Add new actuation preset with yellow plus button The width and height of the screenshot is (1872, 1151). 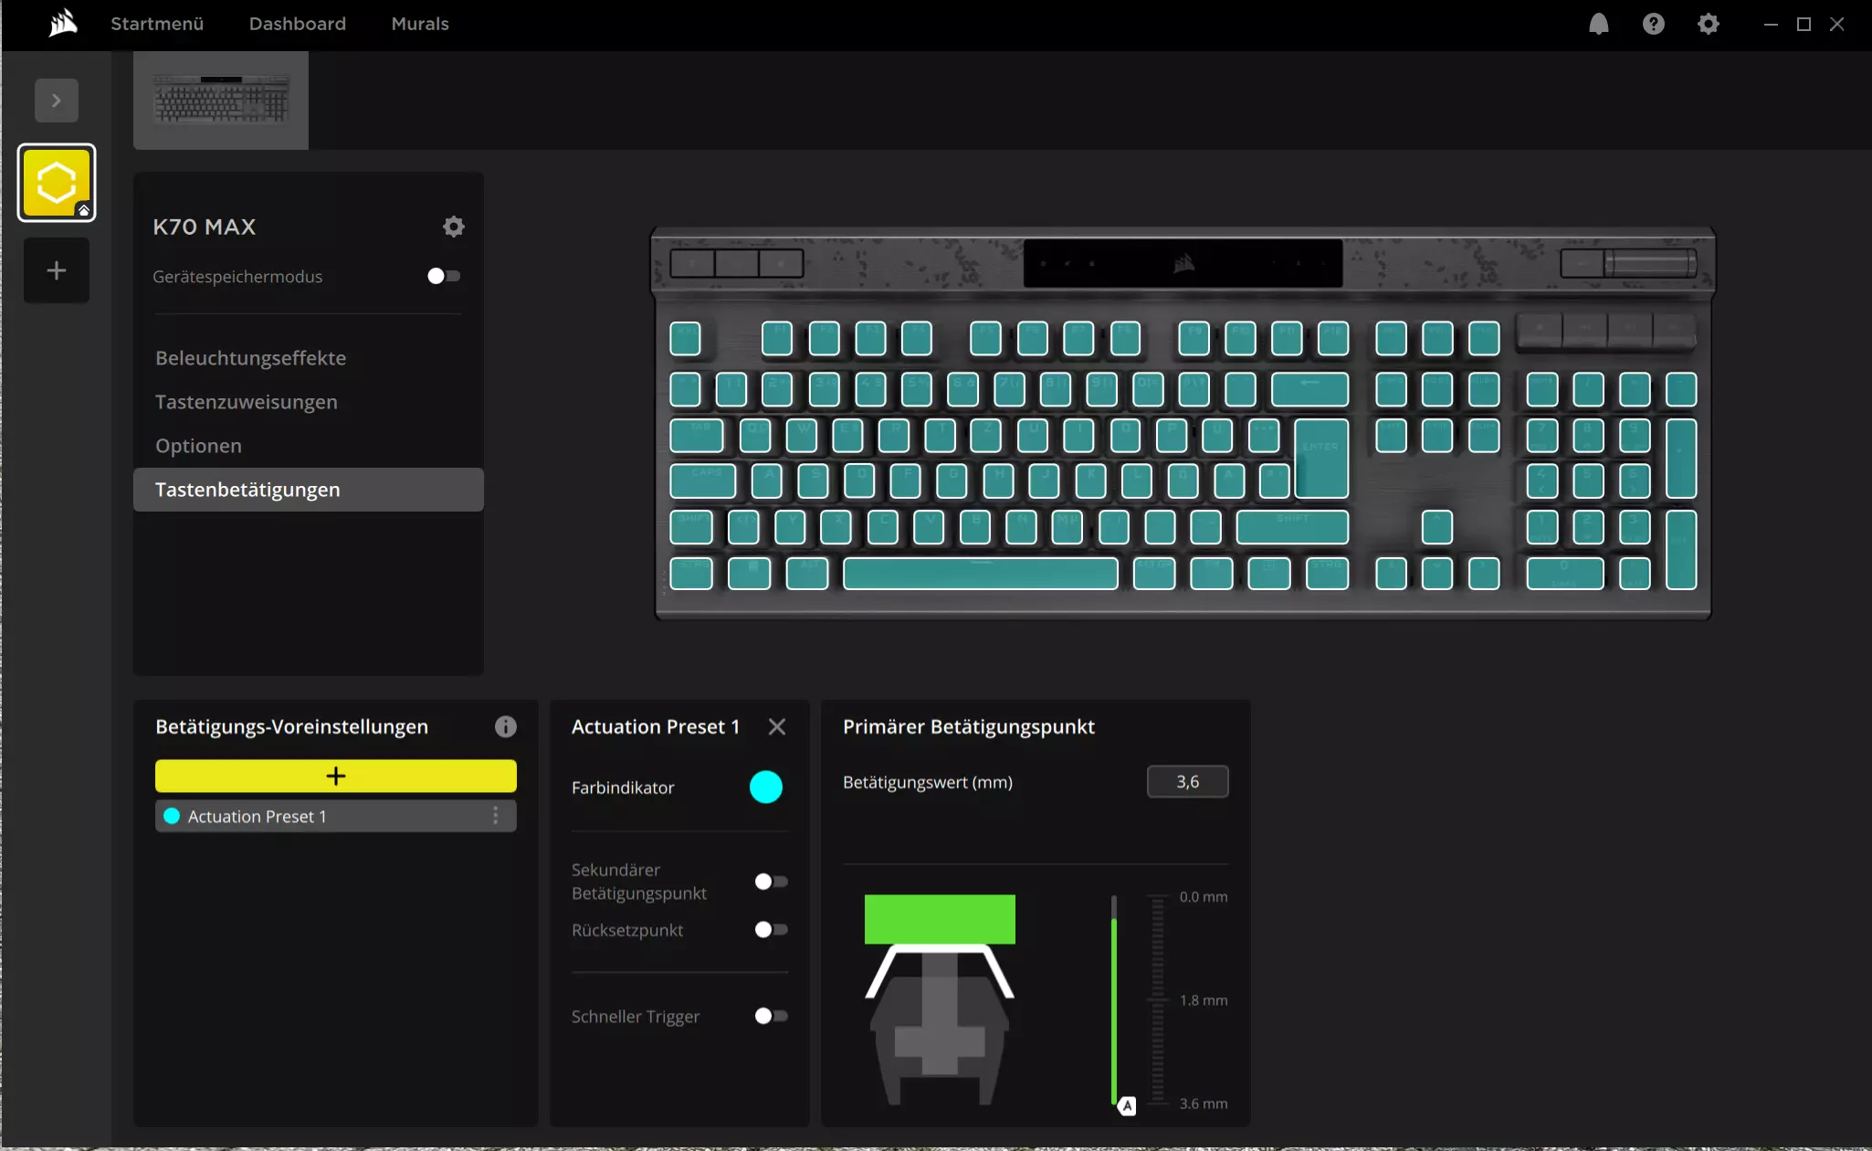pos(336,776)
